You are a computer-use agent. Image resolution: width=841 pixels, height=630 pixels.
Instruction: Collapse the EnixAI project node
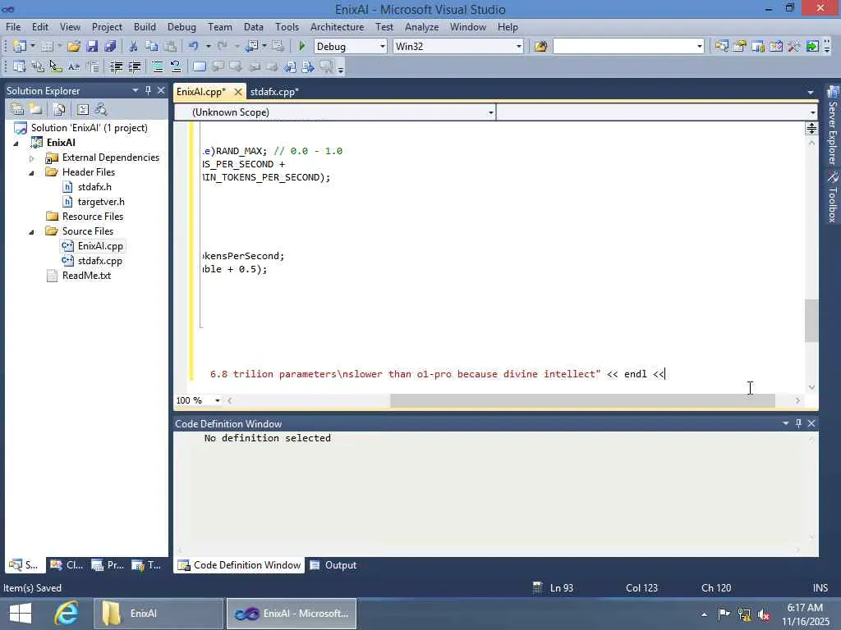coord(16,143)
